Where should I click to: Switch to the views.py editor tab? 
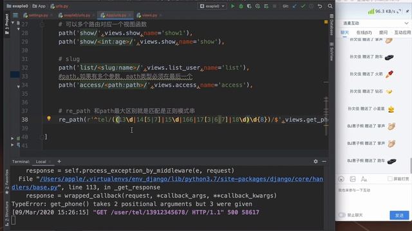(x=149, y=15)
